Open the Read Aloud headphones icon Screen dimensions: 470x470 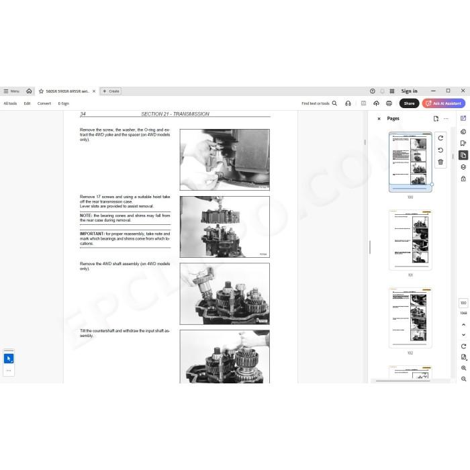[348, 103]
